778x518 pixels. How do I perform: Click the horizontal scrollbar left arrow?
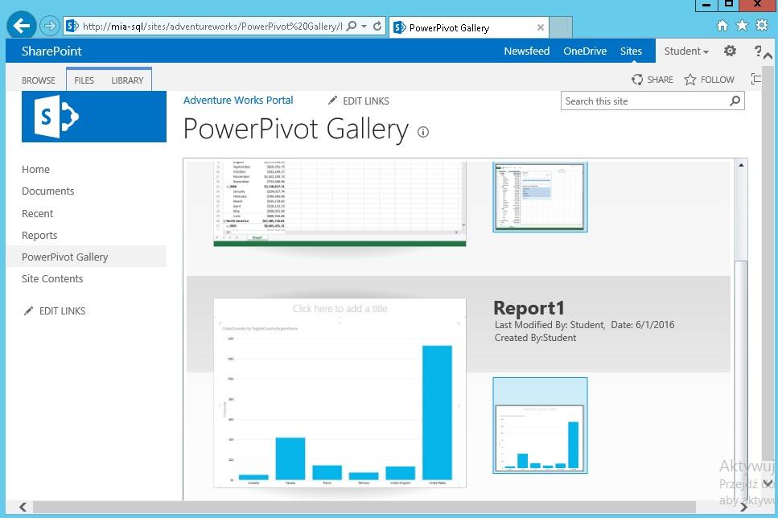pos(23,507)
